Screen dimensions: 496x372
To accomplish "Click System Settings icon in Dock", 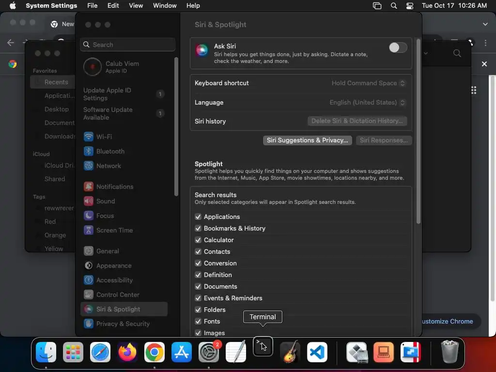I will pyautogui.click(x=208, y=352).
